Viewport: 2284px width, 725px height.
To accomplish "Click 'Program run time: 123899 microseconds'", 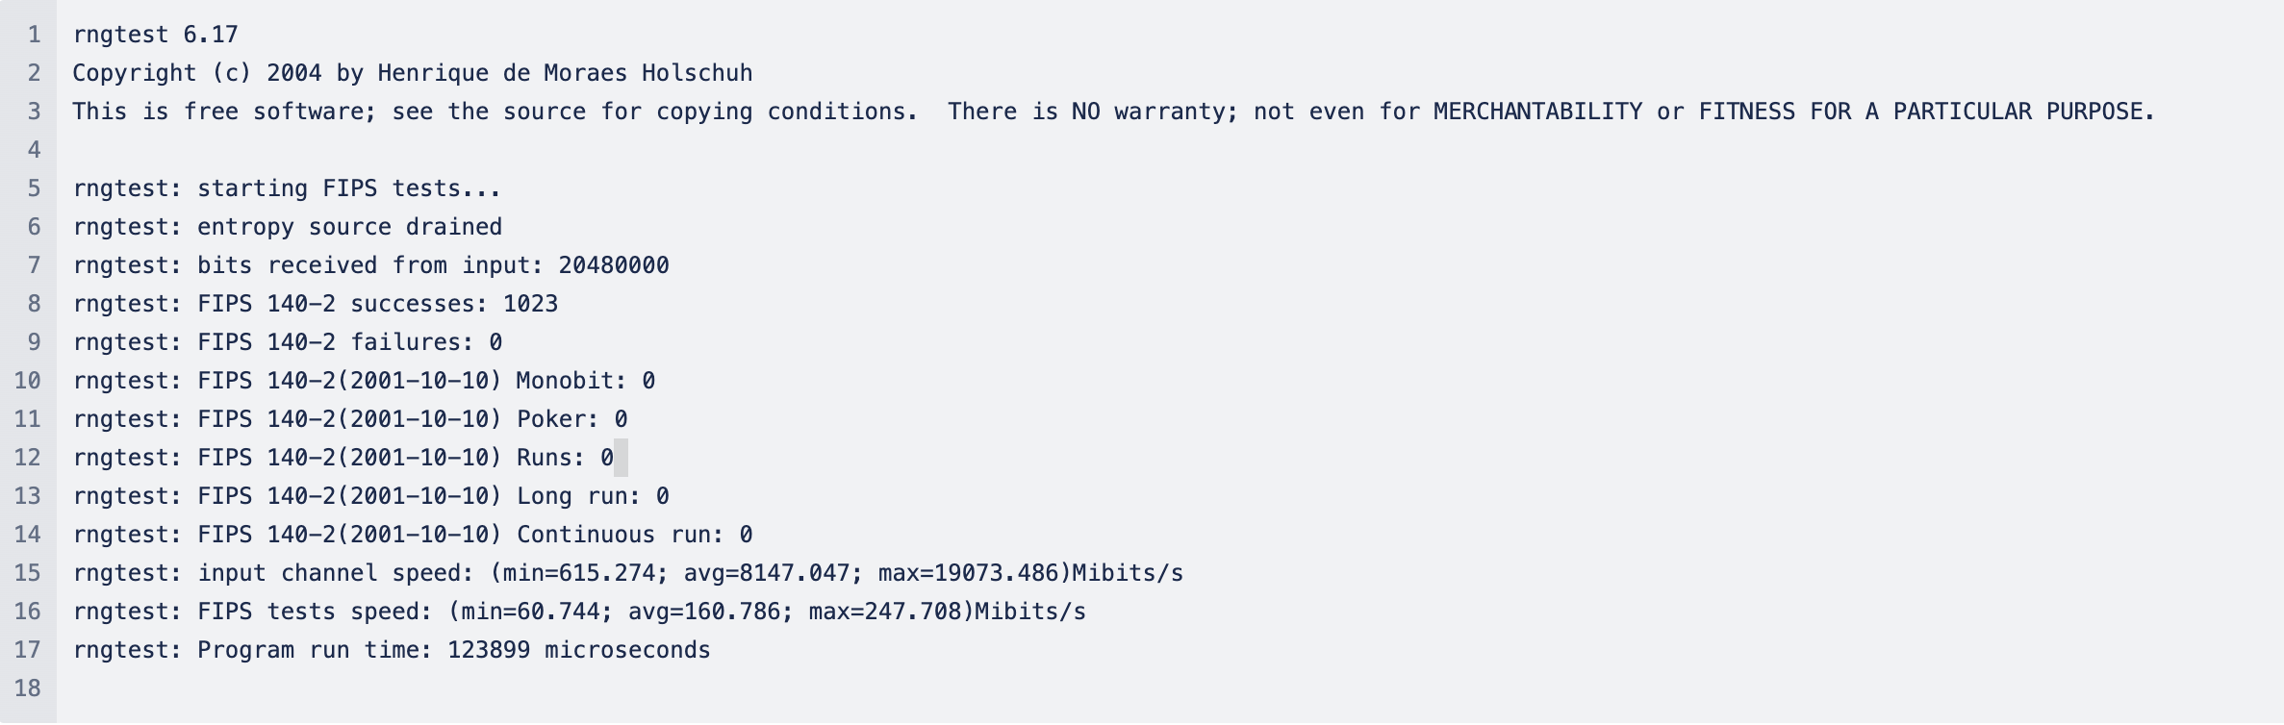I will (x=454, y=650).
